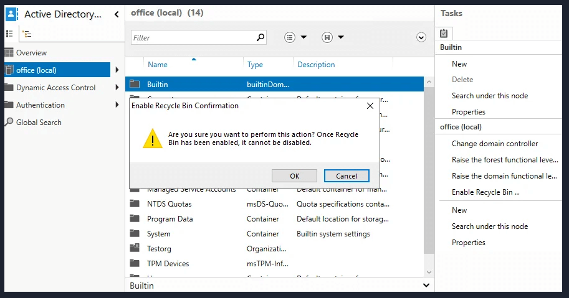Select the NTDS Quotas row
Viewport: 569px width, 298px height.
pyautogui.click(x=274, y=204)
